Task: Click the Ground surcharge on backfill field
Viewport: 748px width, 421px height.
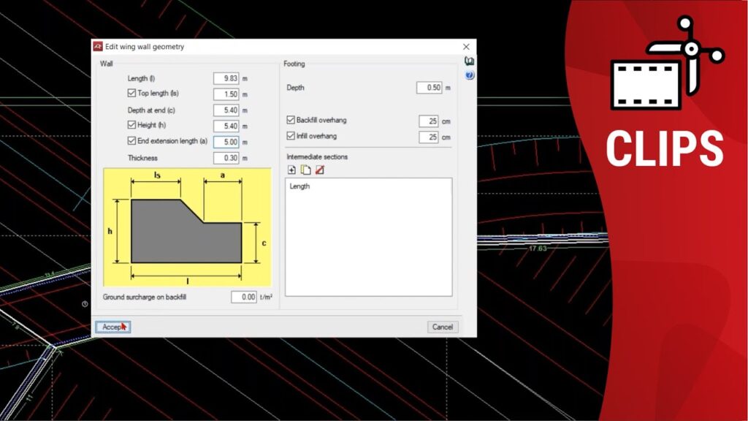Action: click(x=244, y=297)
